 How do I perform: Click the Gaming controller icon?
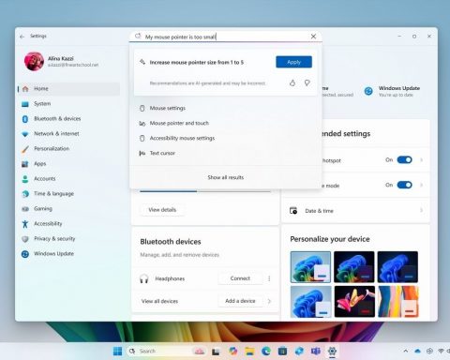coord(25,209)
